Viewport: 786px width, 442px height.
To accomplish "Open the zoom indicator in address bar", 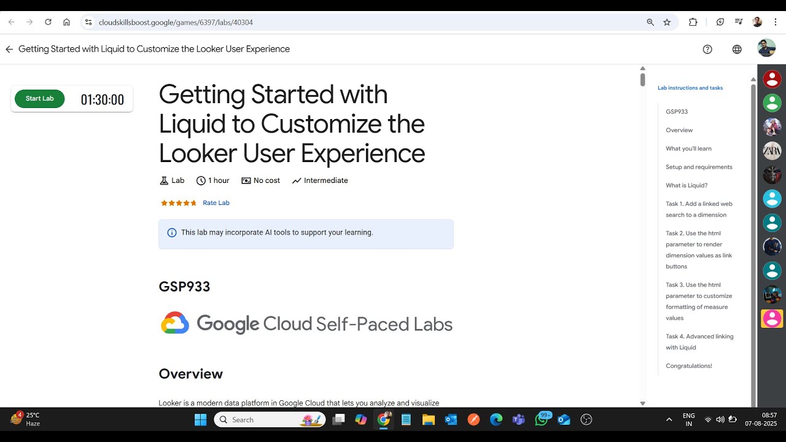I will pyautogui.click(x=650, y=22).
